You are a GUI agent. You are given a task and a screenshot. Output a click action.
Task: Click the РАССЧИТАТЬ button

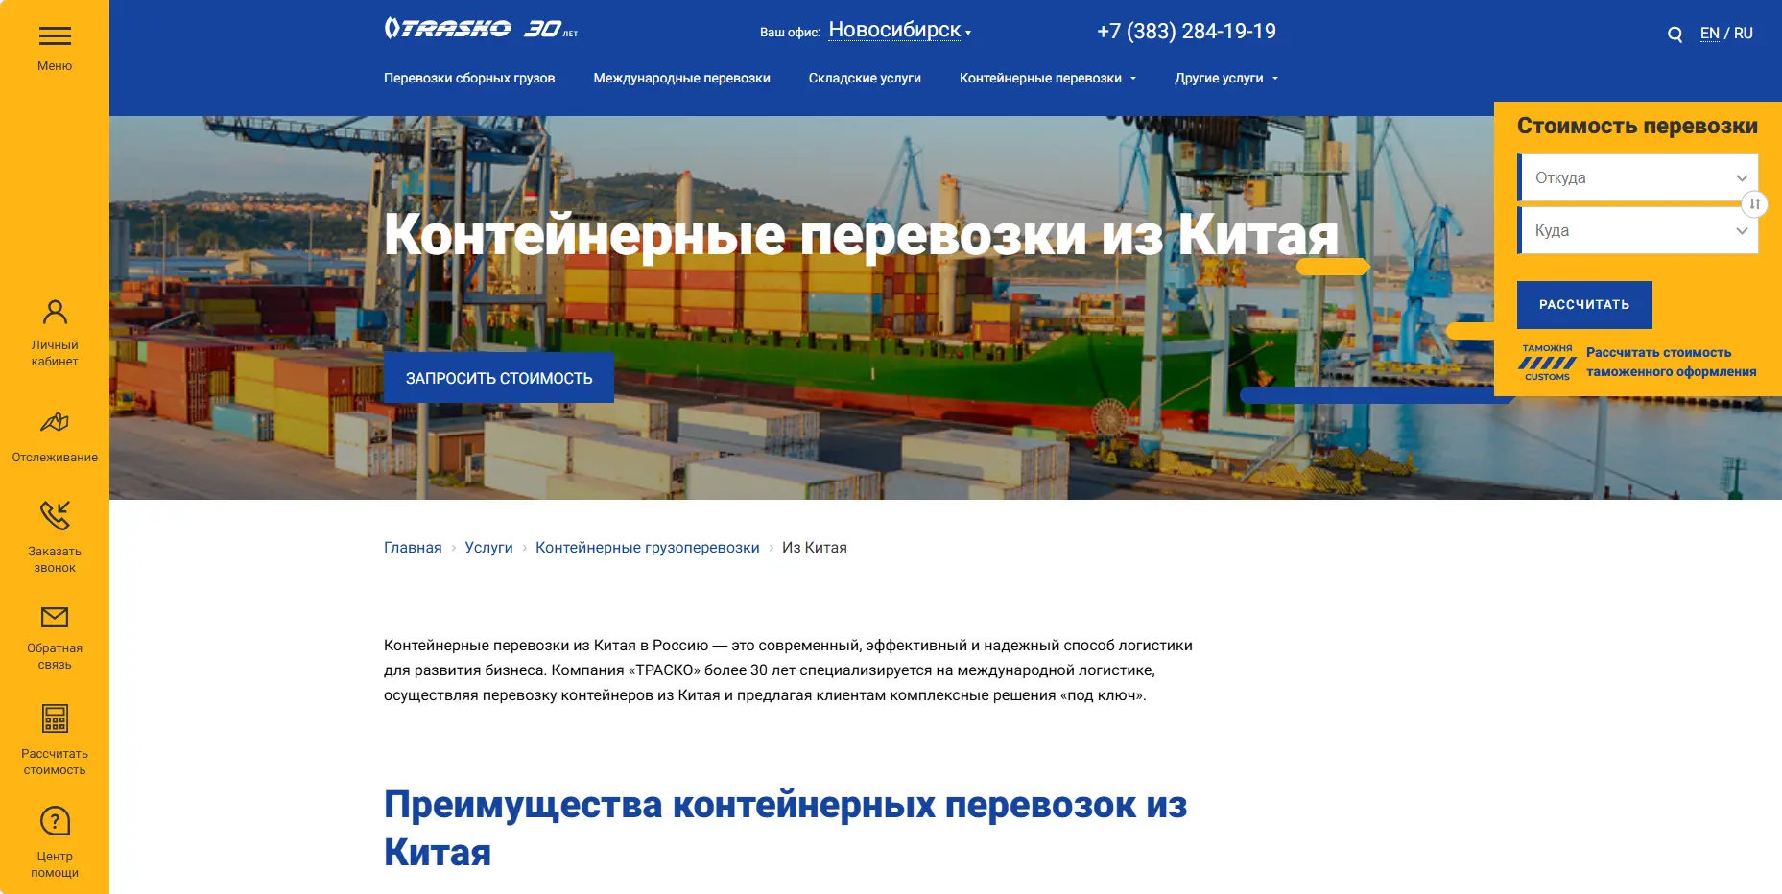pyautogui.click(x=1584, y=304)
